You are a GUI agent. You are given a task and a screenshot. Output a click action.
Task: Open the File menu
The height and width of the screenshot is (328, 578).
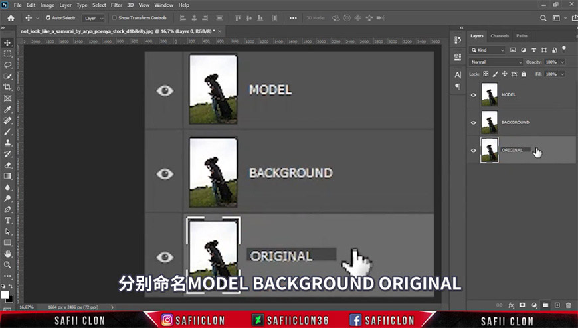[x=18, y=5]
